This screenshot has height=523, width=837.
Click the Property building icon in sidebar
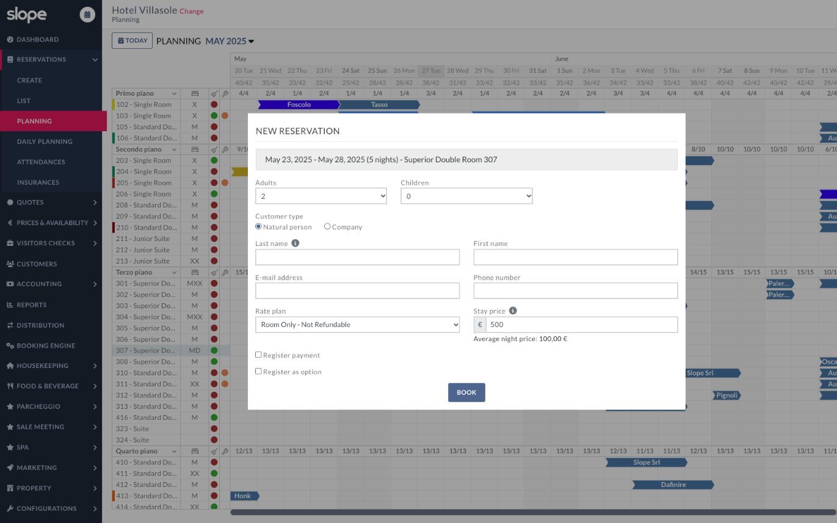pos(10,488)
